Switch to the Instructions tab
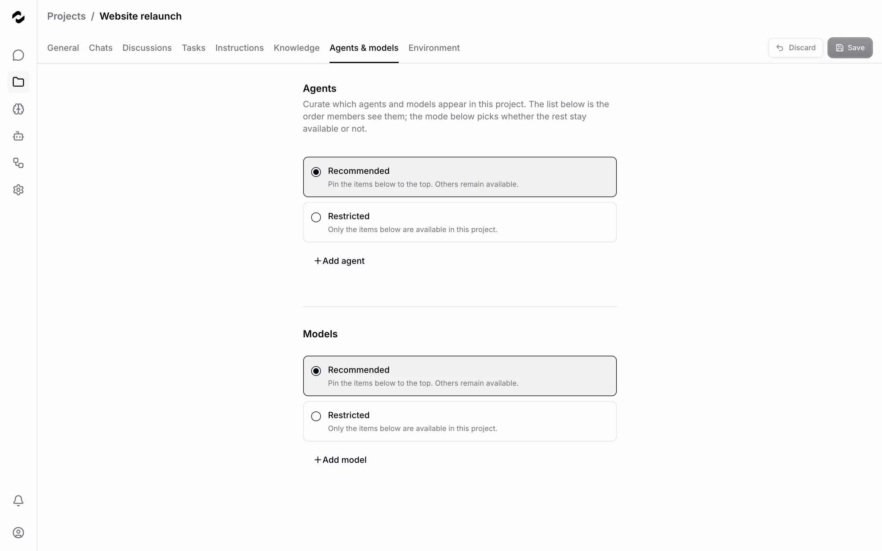The image size is (882, 551). tap(239, 48)
